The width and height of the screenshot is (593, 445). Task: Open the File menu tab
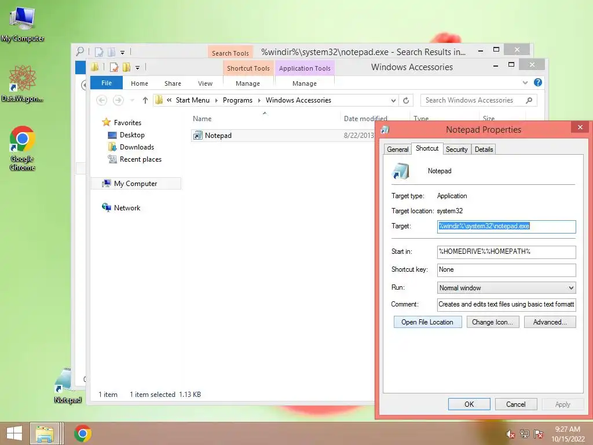click(x=107, y=83)
